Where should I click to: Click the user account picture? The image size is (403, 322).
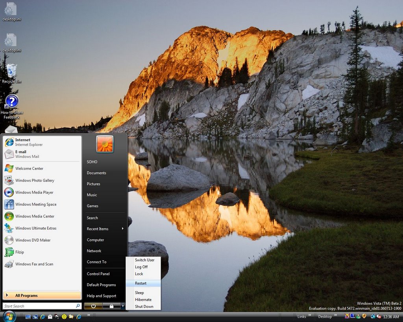(105, 144)
